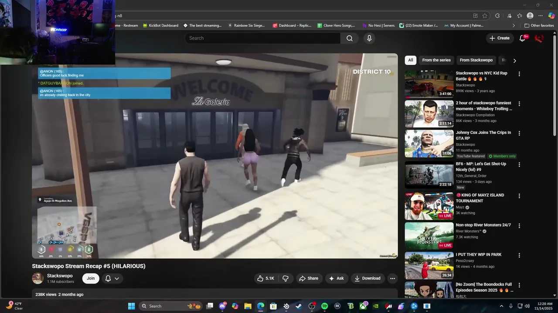
Task: Click the Share button
Action: 308,278
